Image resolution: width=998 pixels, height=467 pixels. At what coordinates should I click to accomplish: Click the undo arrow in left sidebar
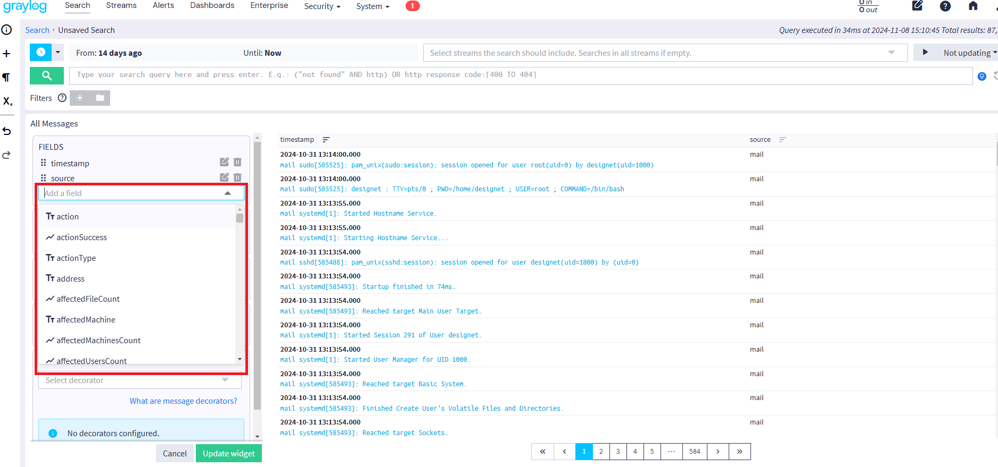[7, 131]
